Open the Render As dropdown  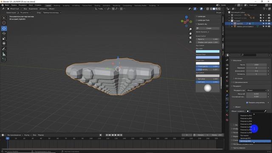[x=256, y=91]
